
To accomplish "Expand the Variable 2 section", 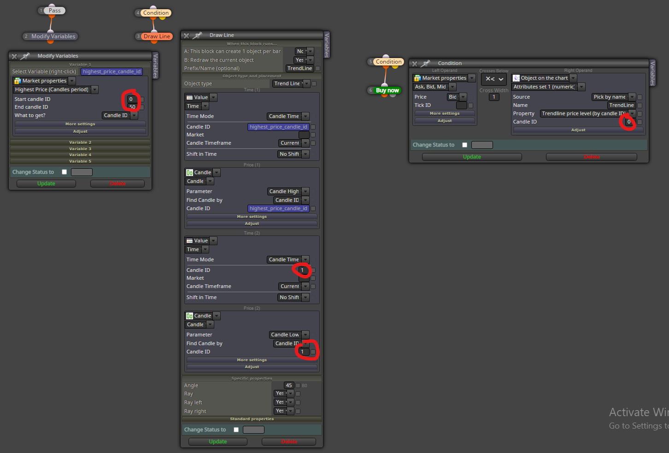I will tap(80, 142).
